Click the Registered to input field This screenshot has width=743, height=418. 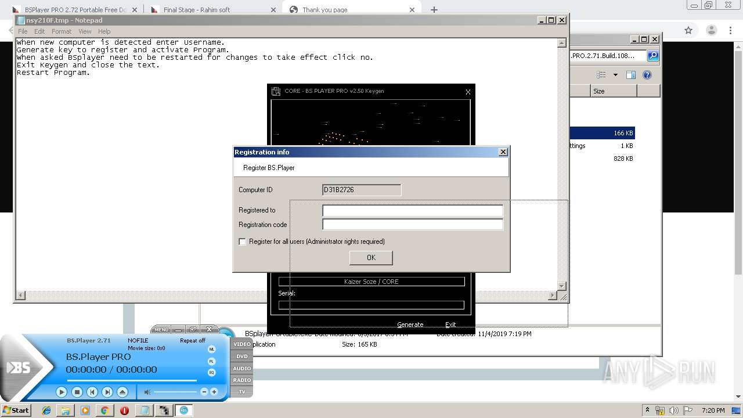click(x=413, y=210)
